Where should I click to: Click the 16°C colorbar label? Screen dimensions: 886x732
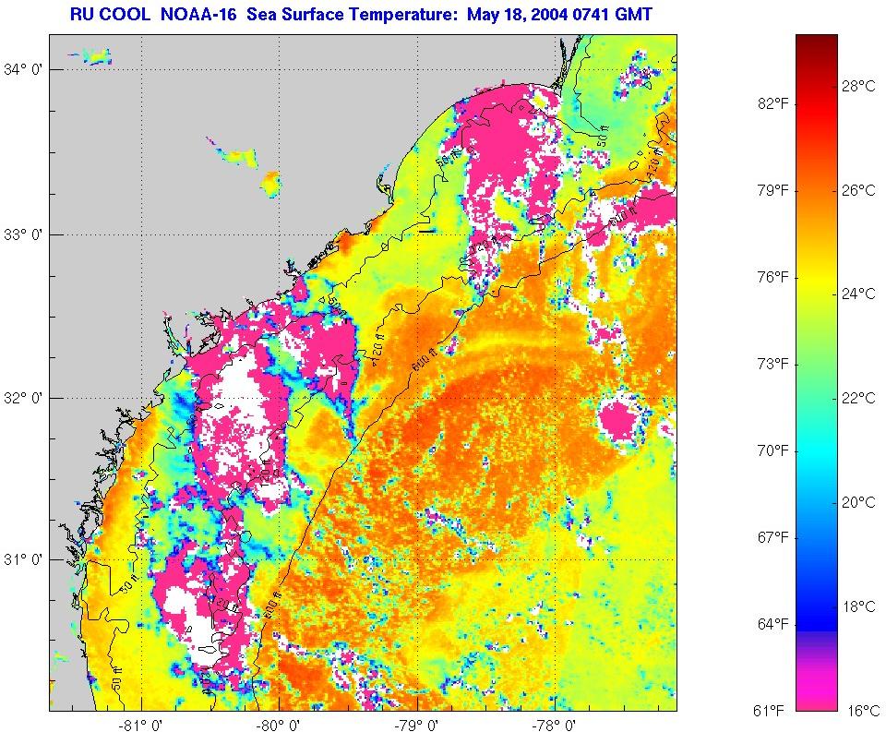pyautogui.click(x=863, y=711)
